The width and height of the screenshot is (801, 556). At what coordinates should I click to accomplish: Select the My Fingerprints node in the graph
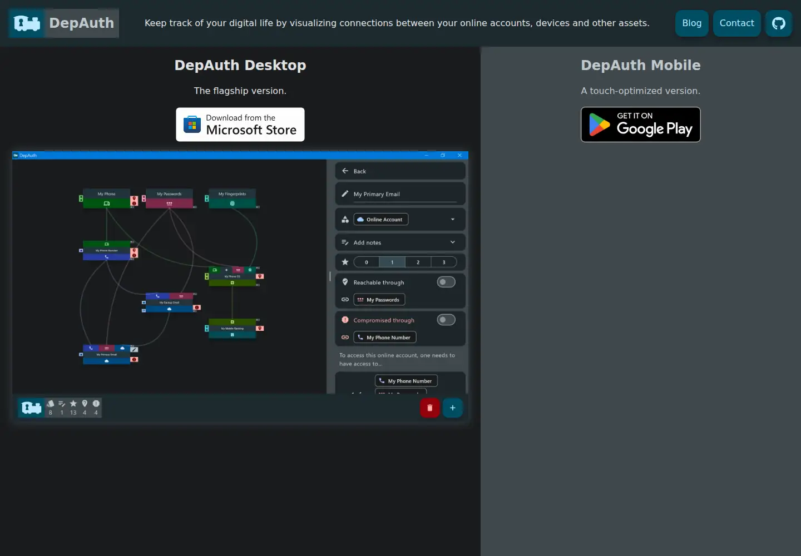point(232,198)
